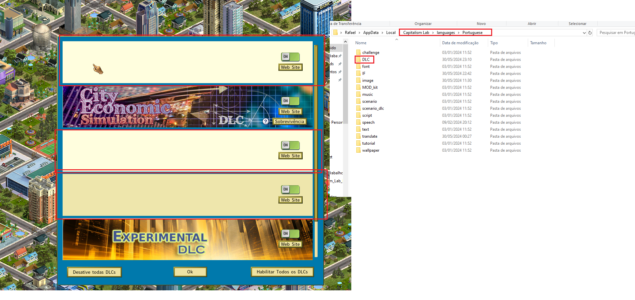Click Selecionar ribbon group label
Viewport: 635px width, 300px height.
(577, 24)
